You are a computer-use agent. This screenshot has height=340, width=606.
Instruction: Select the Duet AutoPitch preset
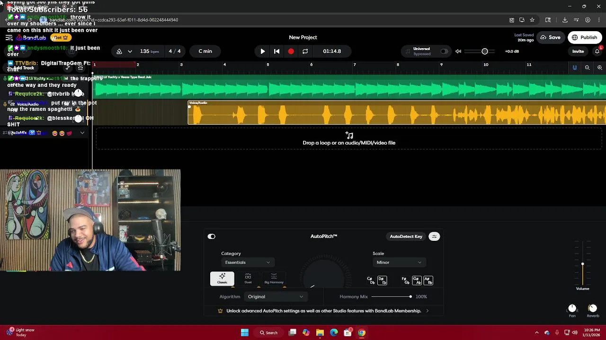[x=248, y=279]
